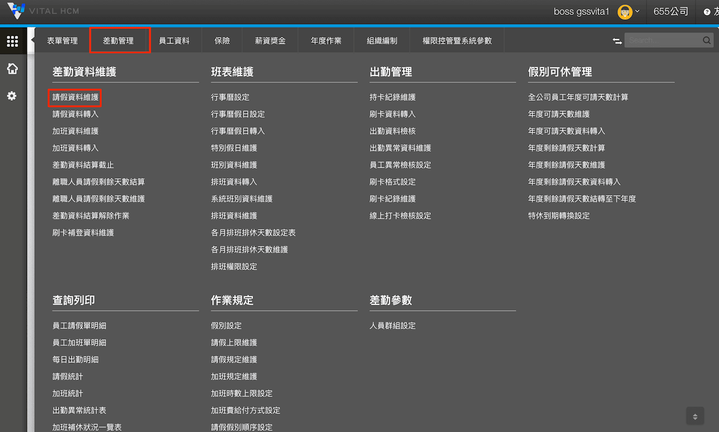Open the apps grid menu icon

[x=12, y=41]
